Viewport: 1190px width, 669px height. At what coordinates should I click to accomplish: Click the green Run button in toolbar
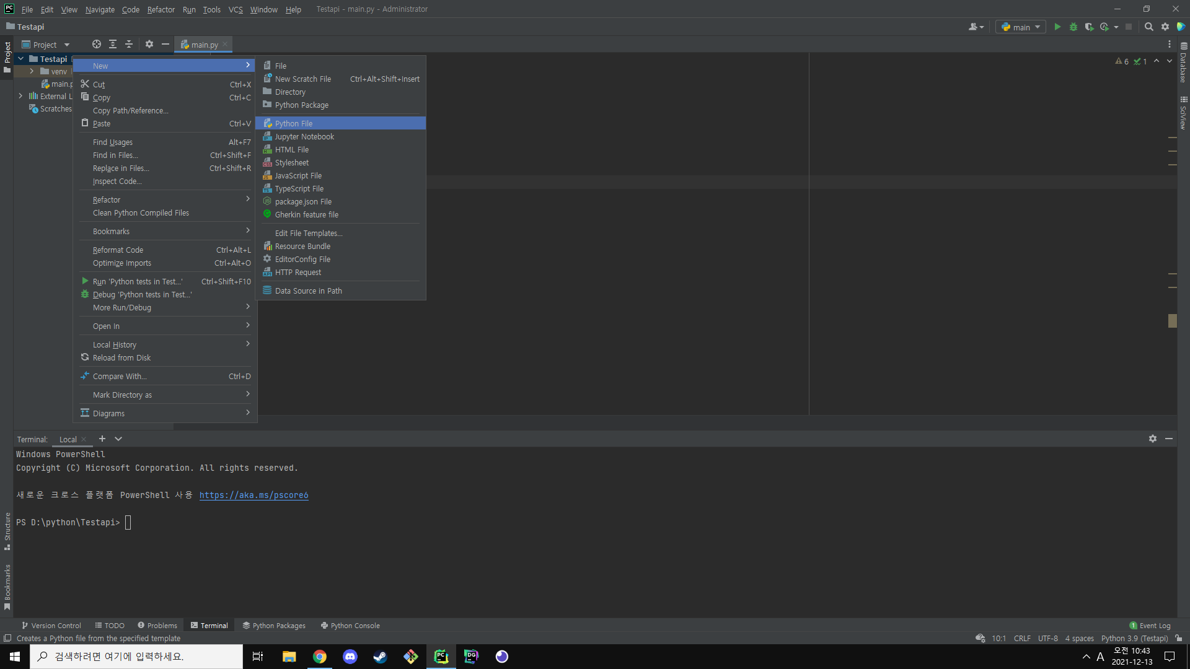[1057, 27]
